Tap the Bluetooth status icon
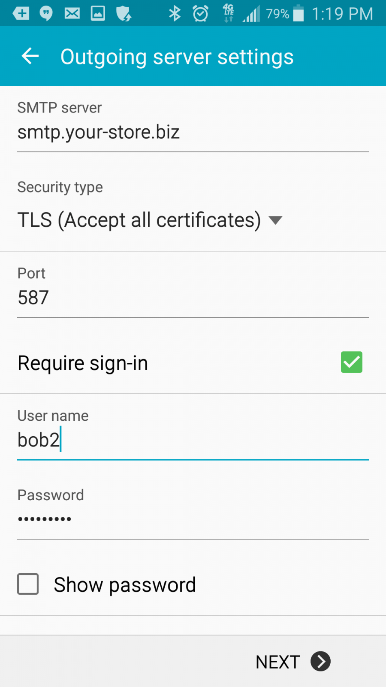This screenshot has width=386, height=687. tap(175, 14)
